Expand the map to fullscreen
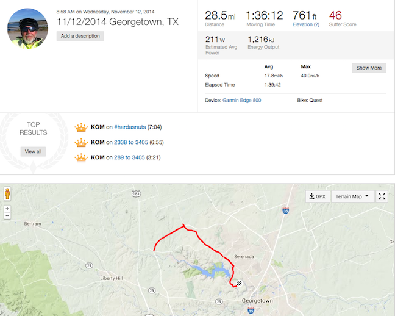395x316 pixels. [382, 196]
